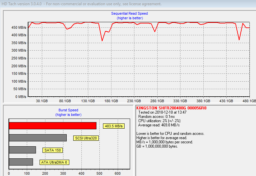Click the 483.5 MB/s yellow label
The width and height of the screenshot is (256, 176).
[114, 126]
